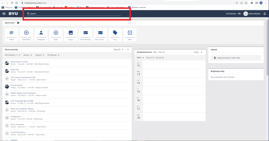Select the Attachment quick start icon
The width and height of the screenshot is (269, 141).
tap(26, 34)
